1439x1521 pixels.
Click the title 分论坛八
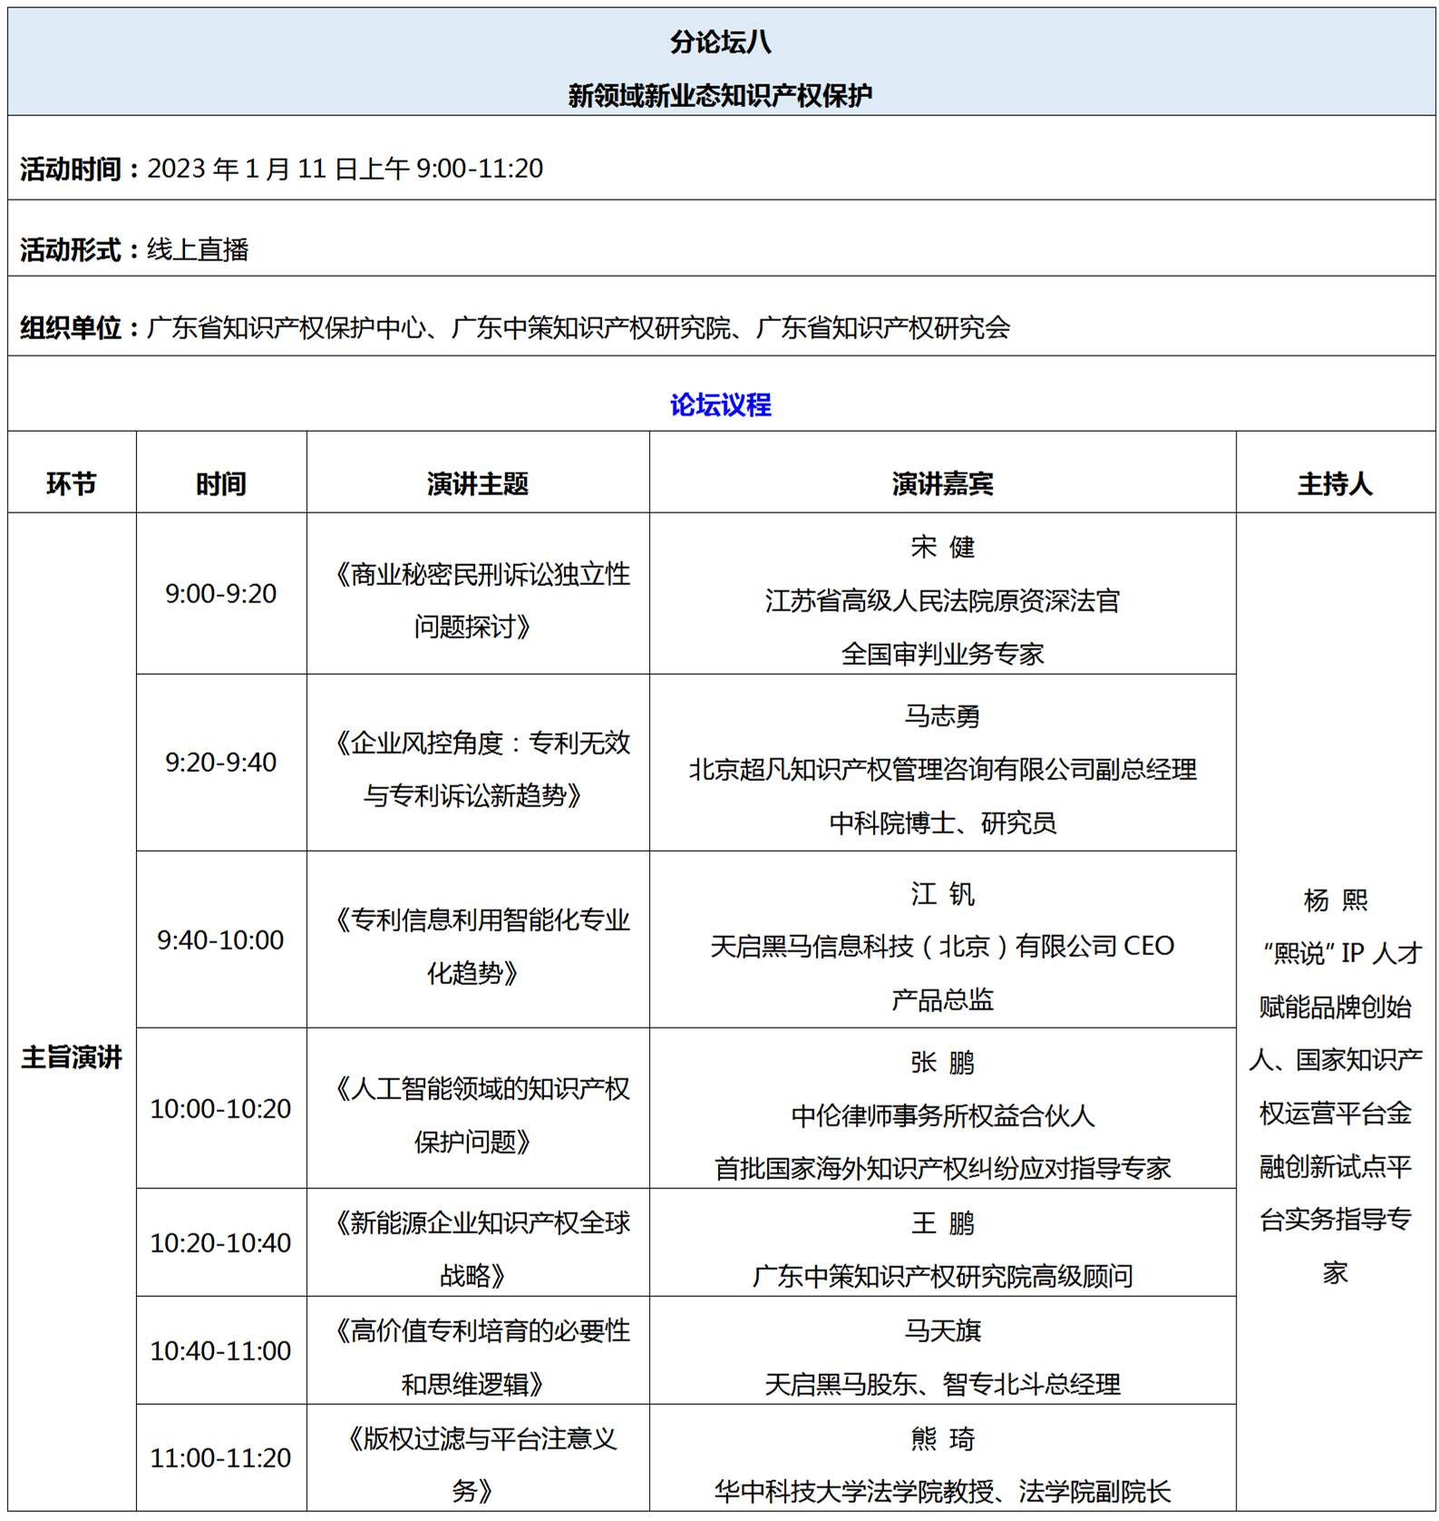[720, 42]
